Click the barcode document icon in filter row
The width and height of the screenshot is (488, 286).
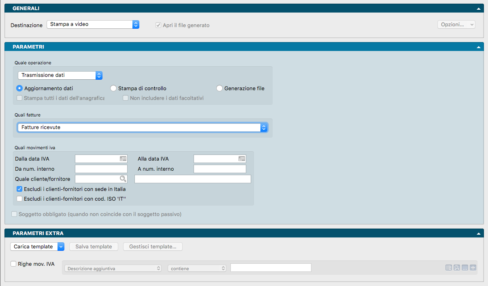(x=449, y=268)
